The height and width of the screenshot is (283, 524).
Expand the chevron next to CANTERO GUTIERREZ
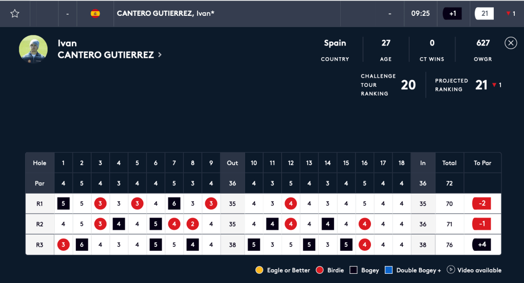coord(160,55)
